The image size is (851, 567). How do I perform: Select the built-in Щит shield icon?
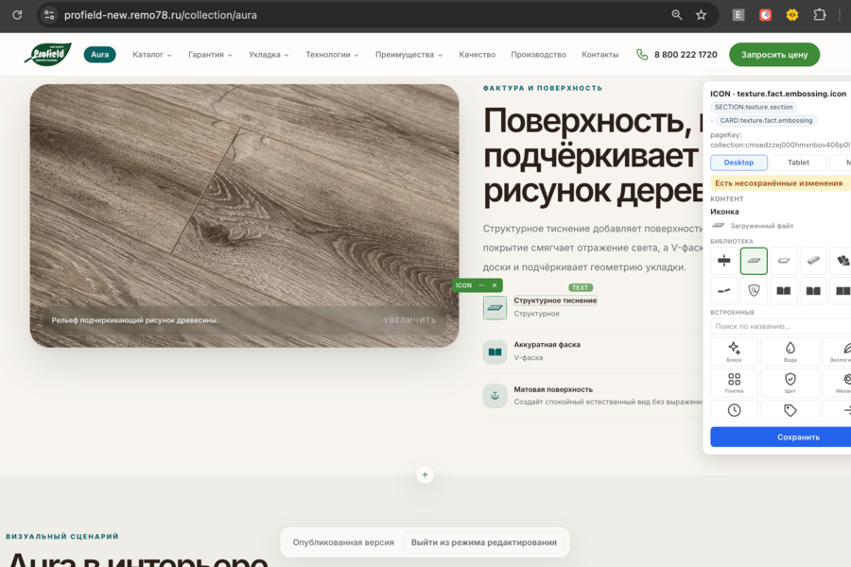790,382
